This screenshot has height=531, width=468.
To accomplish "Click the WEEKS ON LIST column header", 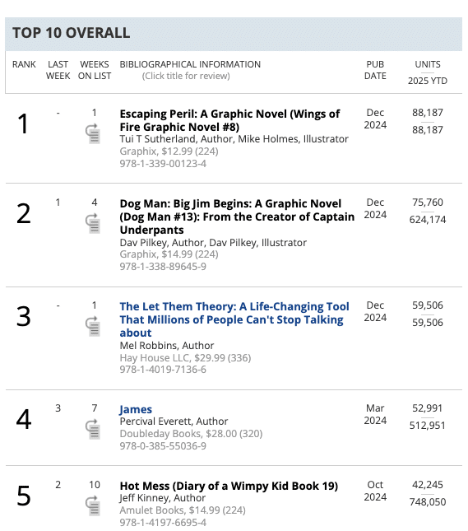I will pos(95,70).
